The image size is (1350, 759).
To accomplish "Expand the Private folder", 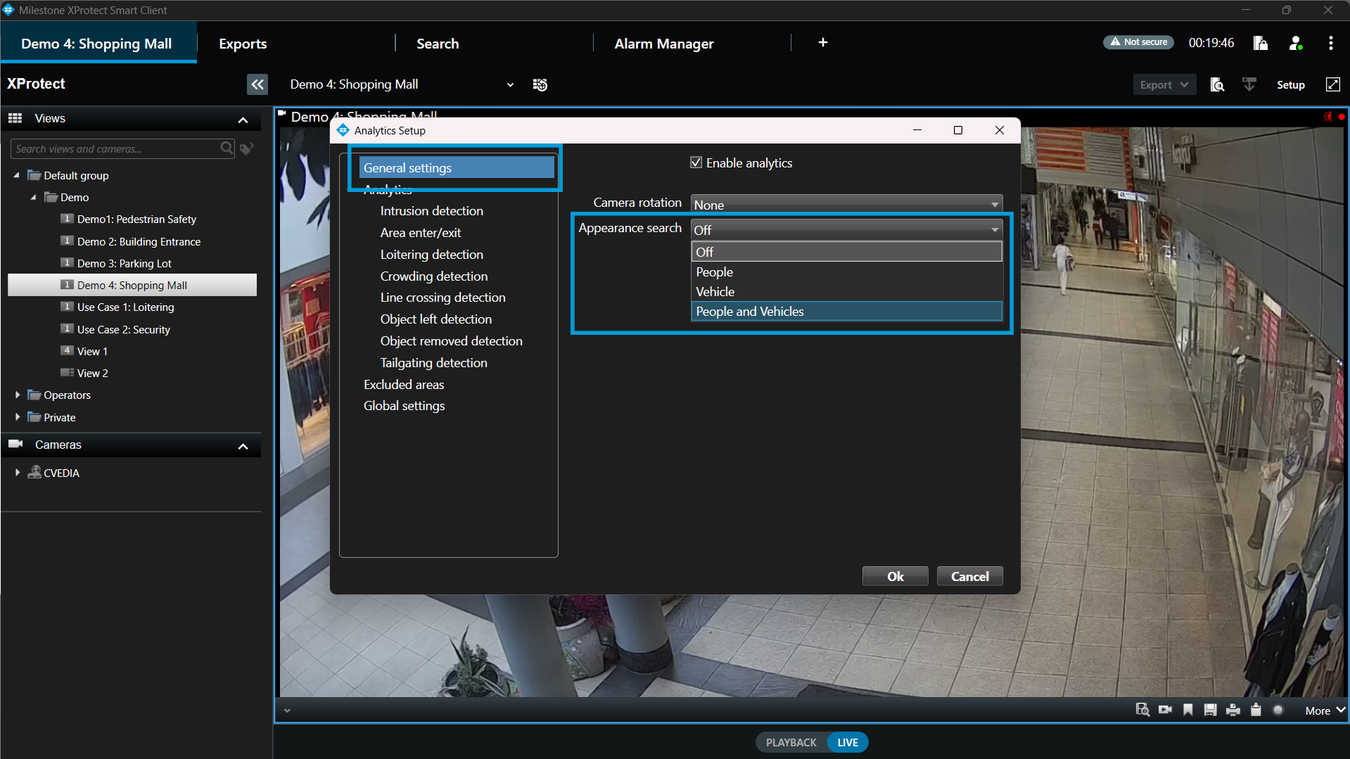I will coord(18,416).
